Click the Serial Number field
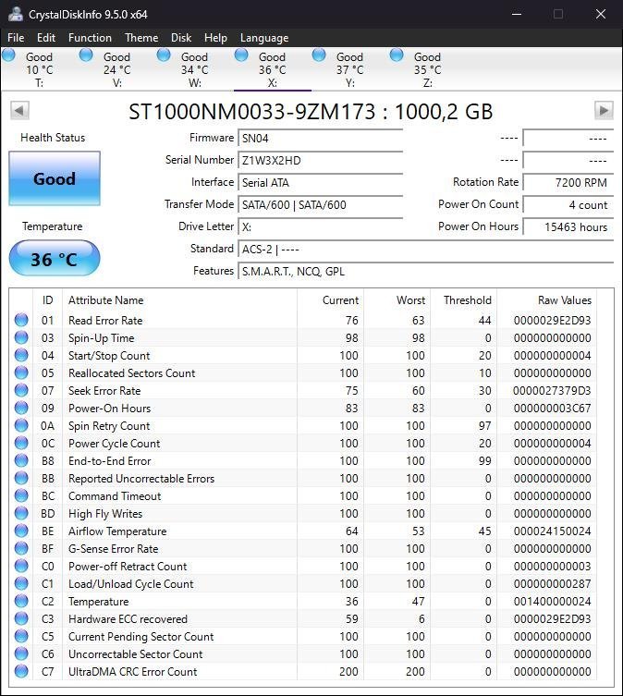This screenshot has height=696, width=623. pos(320,161)
